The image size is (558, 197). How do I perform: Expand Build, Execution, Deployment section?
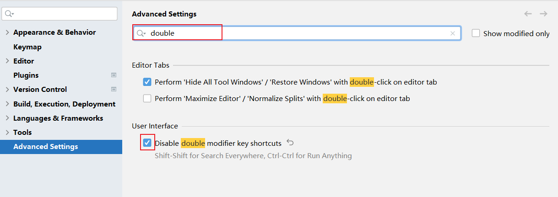(x=7, y=104)
